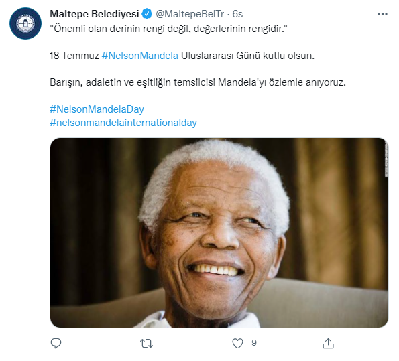Open the @MaltepeBelTr handle link
The image size is (399, 361).
click(x=190, y=14)
